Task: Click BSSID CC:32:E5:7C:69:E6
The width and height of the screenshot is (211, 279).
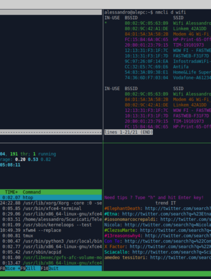Action: pos(147,67)
